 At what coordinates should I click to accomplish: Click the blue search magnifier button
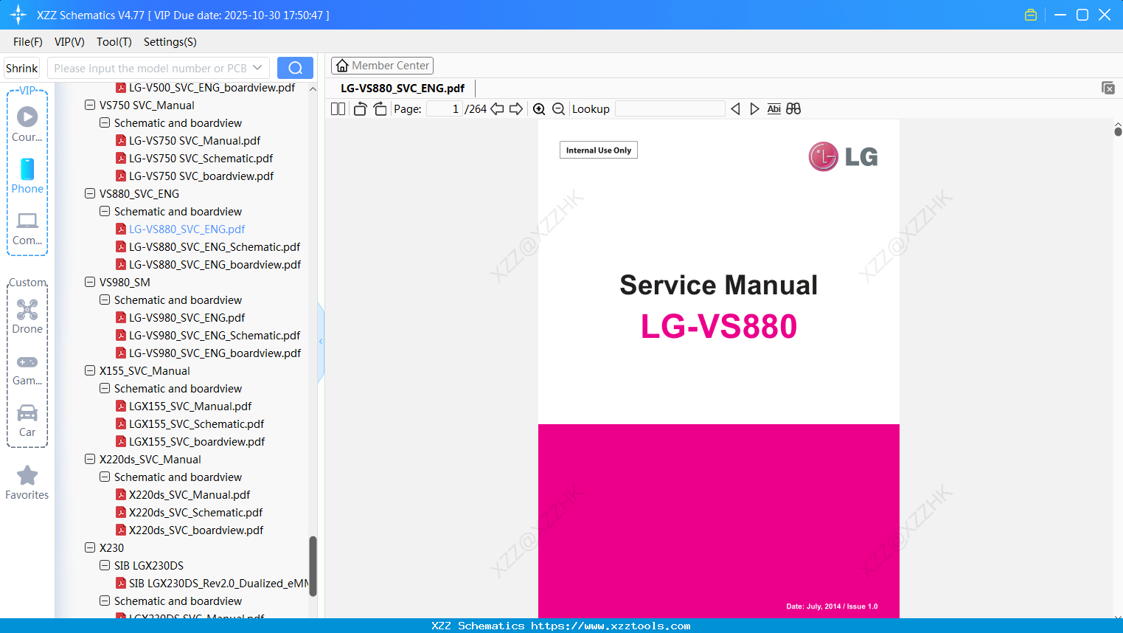click(295, 67)
